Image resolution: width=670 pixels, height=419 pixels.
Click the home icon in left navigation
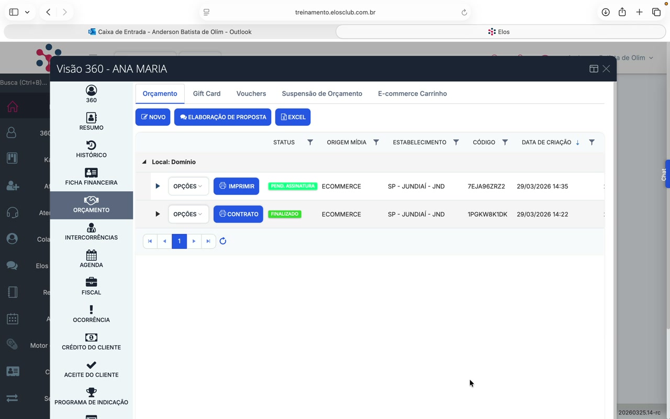point(13,106)
